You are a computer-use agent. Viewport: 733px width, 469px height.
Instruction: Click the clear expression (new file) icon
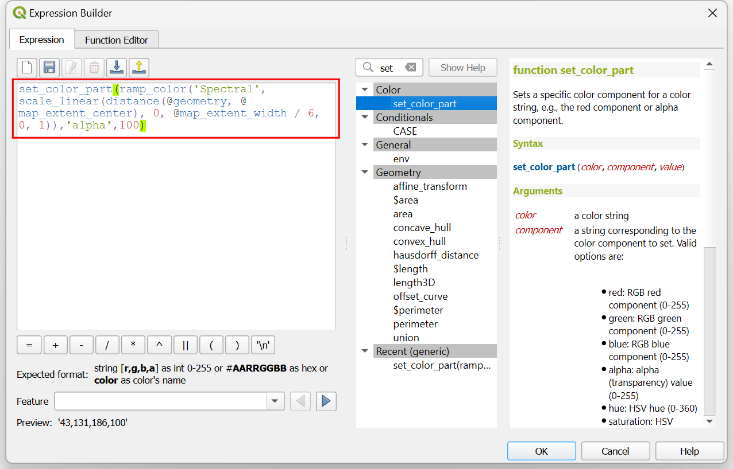27,68
